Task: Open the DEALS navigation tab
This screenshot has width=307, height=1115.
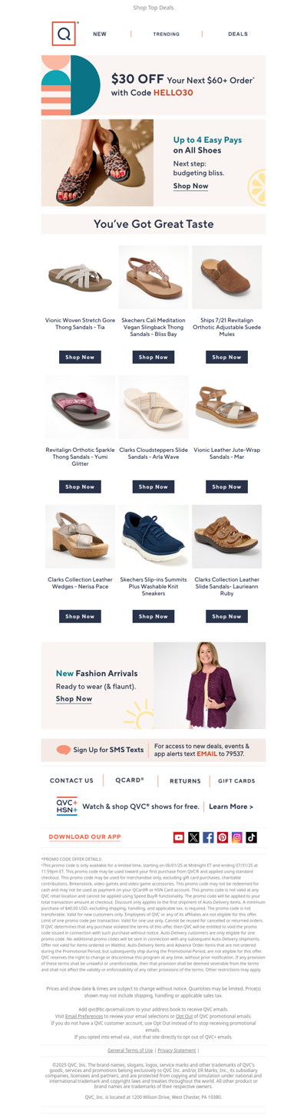Action: click(x=238, y=34)
